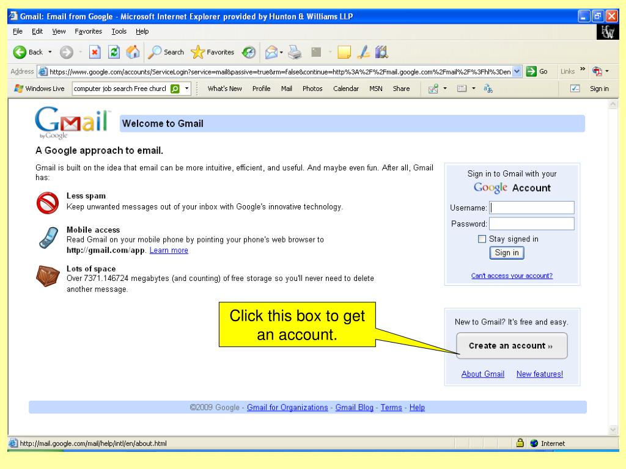Open Gmail for Organizations link

(287, 407)
